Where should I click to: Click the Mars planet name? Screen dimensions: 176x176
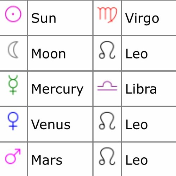pyautogui.click(x=47, y=160)
